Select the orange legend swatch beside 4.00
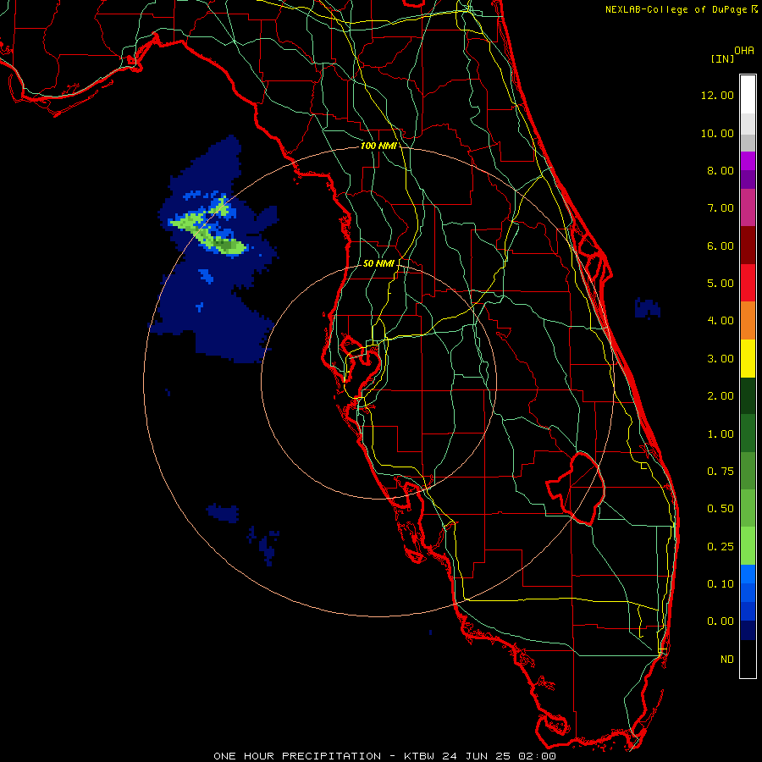 click(748, 321)
